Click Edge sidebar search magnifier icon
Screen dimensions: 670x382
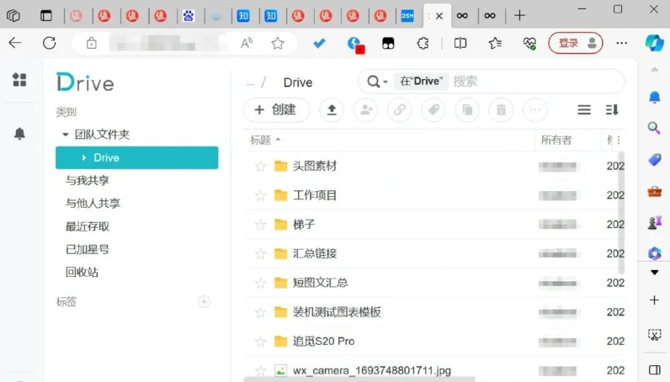pyautogui.click(x=654, y=128)
